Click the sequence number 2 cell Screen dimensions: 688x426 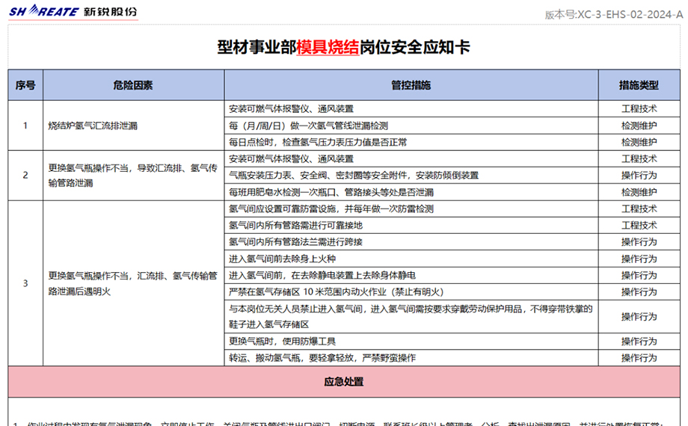point(25,176)
